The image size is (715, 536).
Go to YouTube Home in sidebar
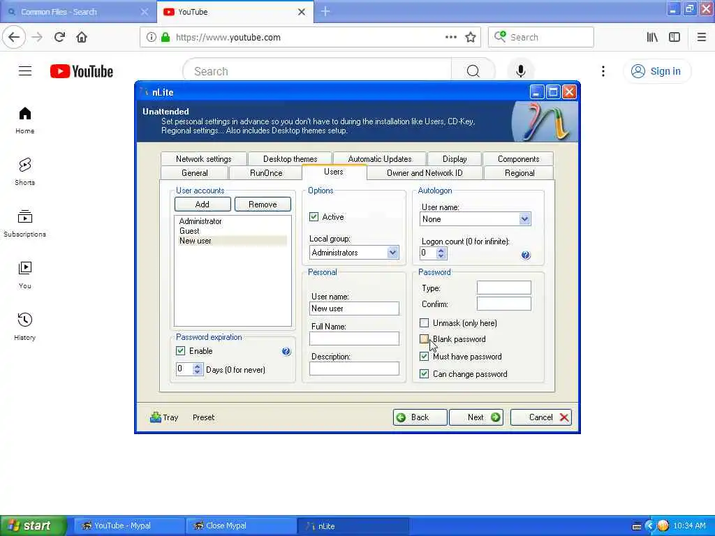(25, 120)
